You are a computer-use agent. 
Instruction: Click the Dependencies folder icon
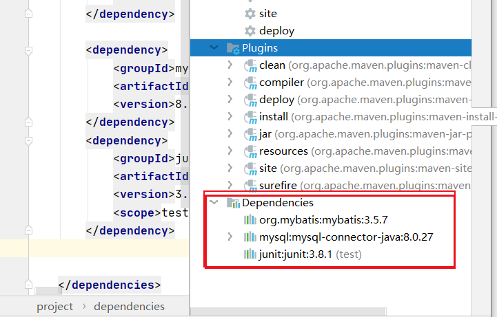pyautogui.click(x=233, y=203)
